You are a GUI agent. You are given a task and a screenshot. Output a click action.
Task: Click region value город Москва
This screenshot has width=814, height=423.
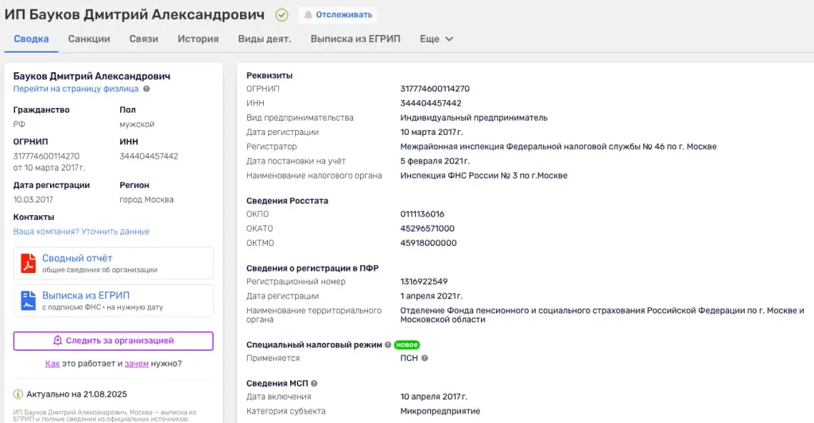(x=146, y=199)
